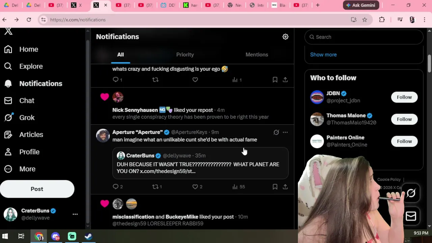Viewport: 432px width, 243px height.
Task: Open Discord from taskbar
Action: tap(55, 236)
